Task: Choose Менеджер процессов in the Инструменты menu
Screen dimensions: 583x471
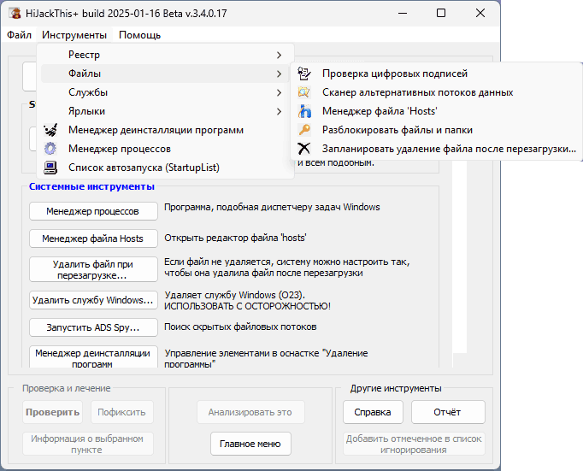Action: click(165, 149)
